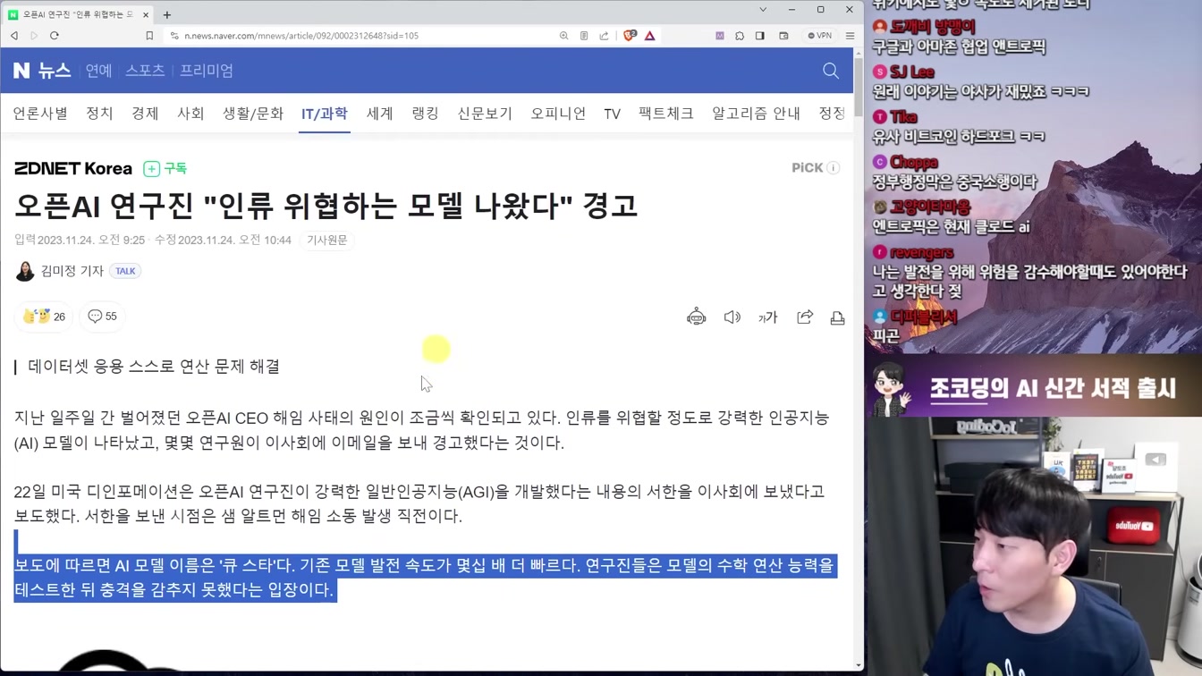Open site settings icon left of the URL
Screen dimensions: 1202x676
[174, 36]
